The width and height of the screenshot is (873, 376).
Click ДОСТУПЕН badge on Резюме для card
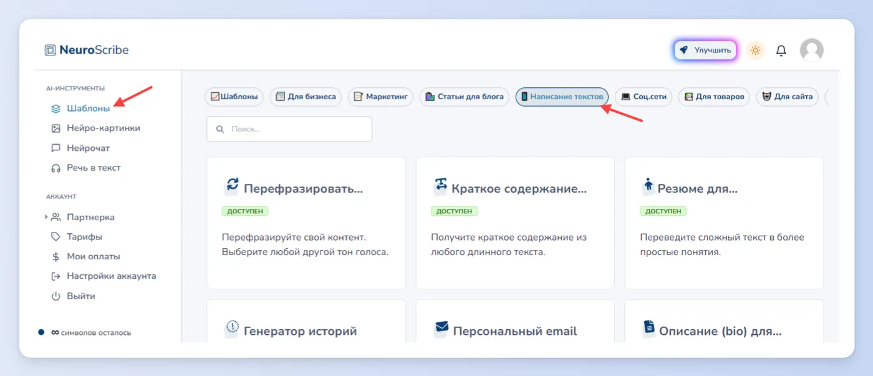tap(663, 211)
